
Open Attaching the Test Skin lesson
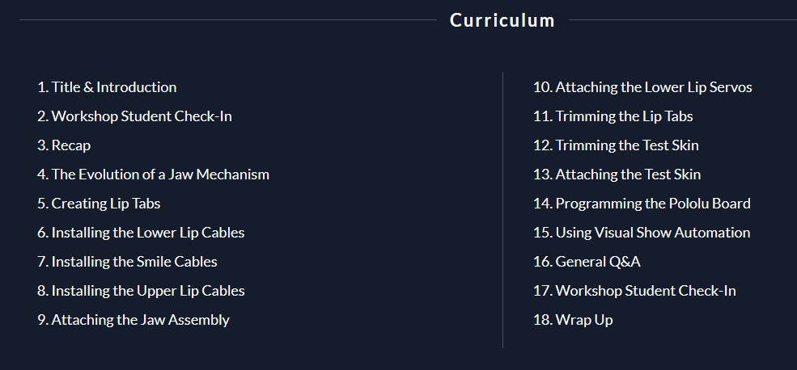(x=617, y=174)
